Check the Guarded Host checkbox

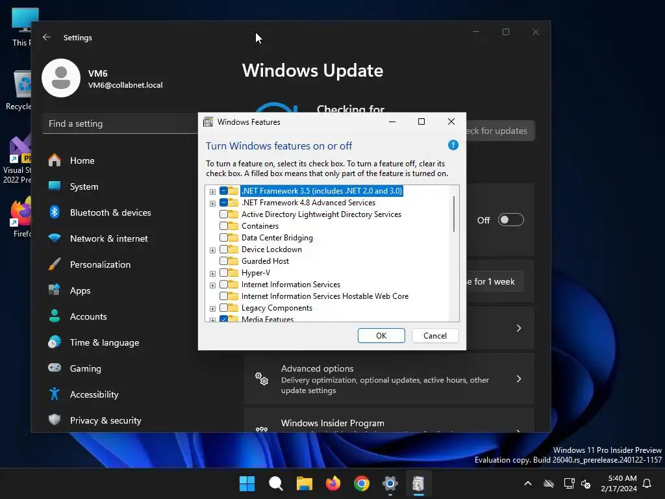(x=223, y=261)
